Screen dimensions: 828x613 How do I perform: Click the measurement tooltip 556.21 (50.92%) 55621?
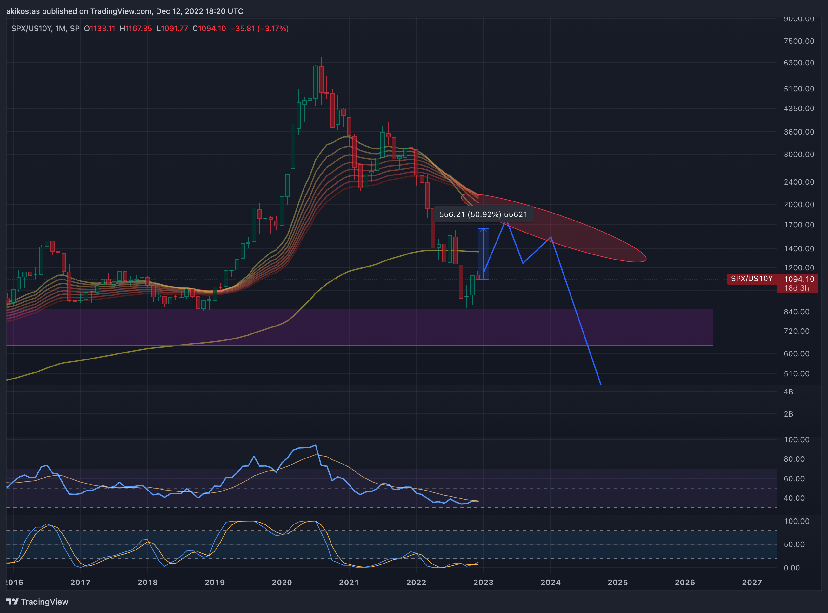483,214
